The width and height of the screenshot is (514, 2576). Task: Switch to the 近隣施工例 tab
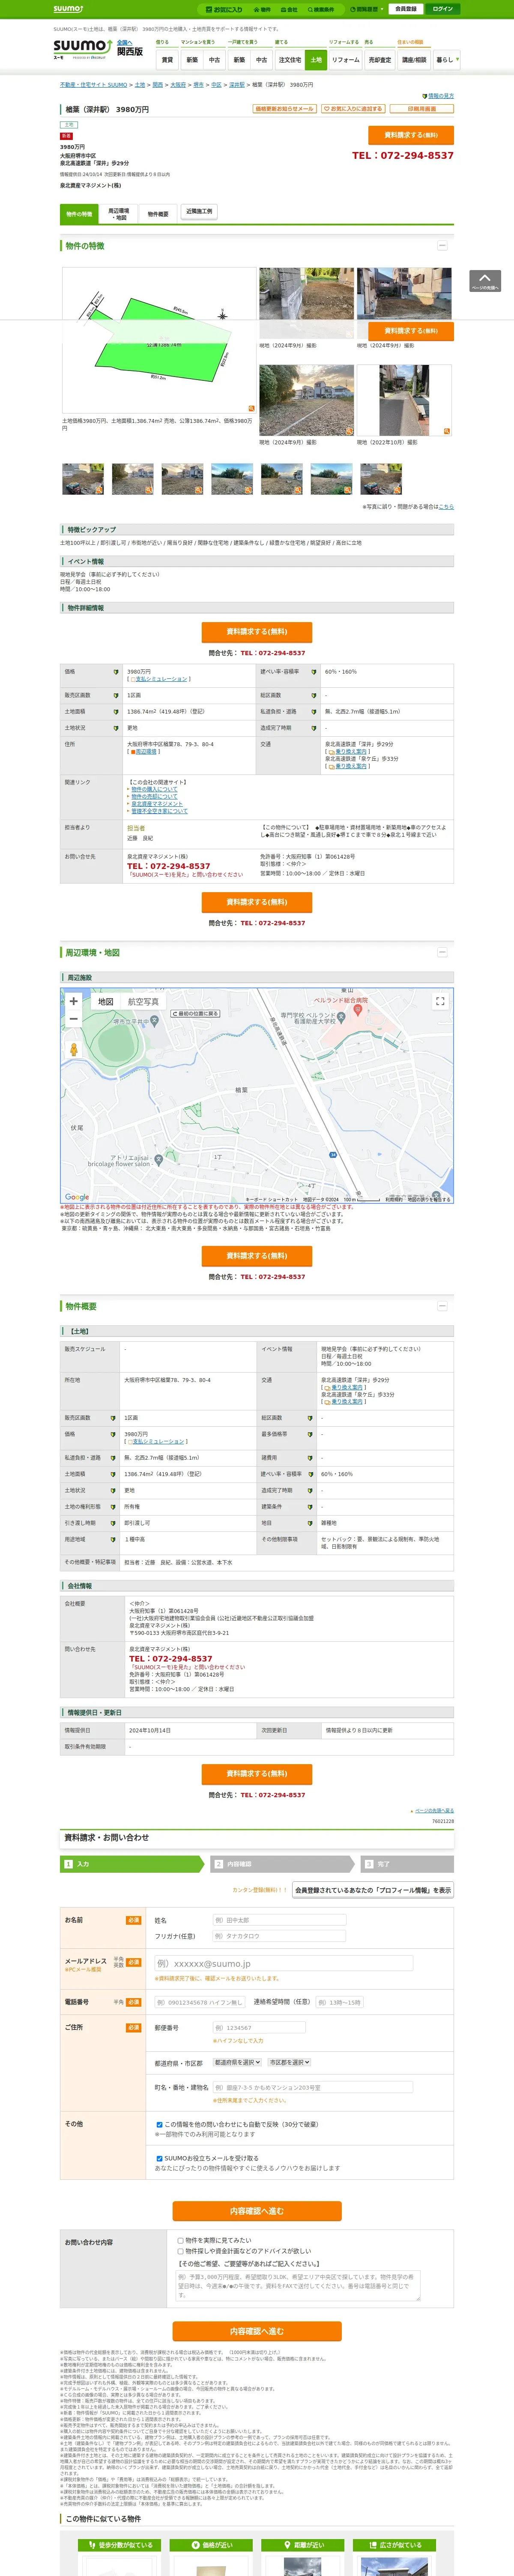pos(199,212)
